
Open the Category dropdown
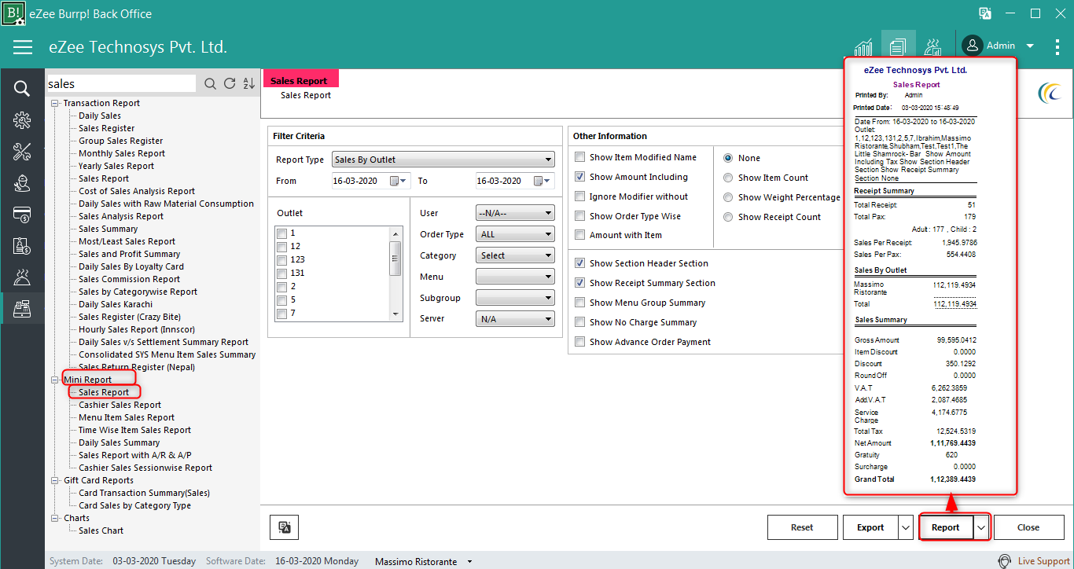click(516, 255)
